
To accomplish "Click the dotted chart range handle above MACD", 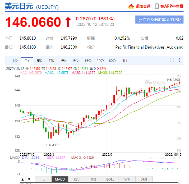I will (x=160, y=158).
